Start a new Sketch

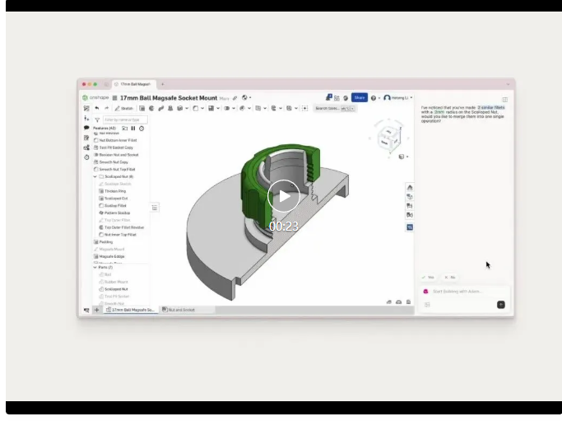pyautogui.click(x=123, y=108)
